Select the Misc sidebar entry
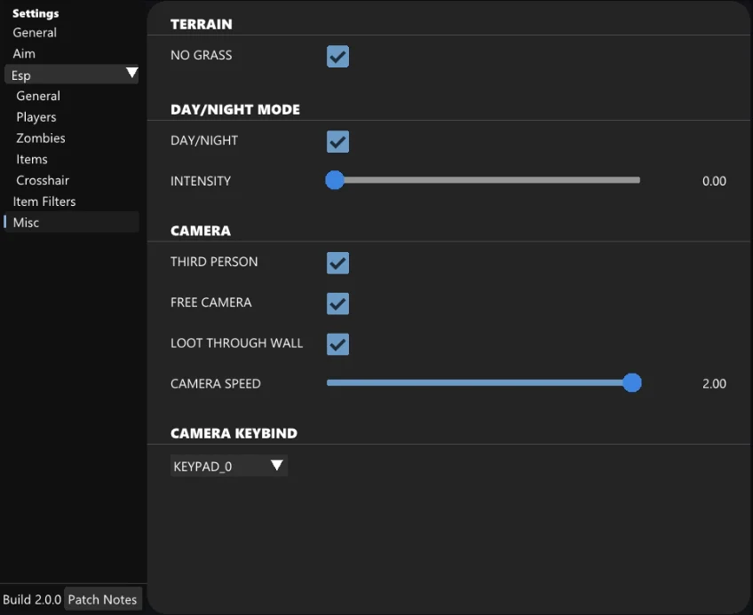 27,223
